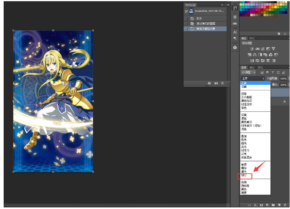Set history brush source beside 打开 state
The height and width of the screenshot is (209, 290).
tap(186, 19)
